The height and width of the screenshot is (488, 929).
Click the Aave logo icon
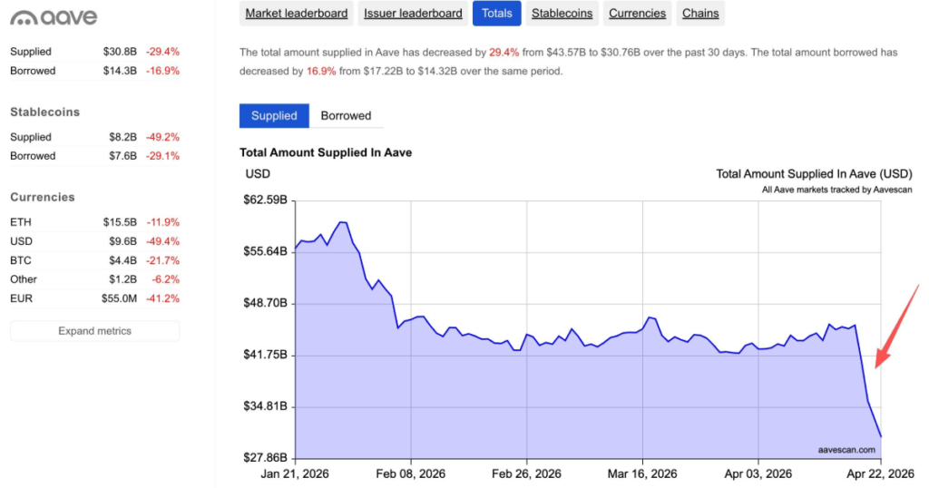pyautogui.click(x=23, y=18)
